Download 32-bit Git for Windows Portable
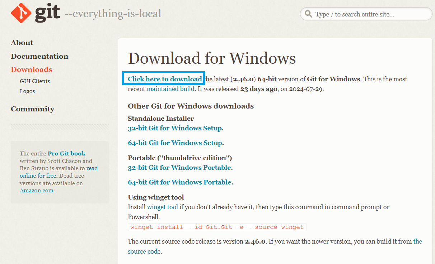Screen dimensions: 435x264 (x=179, y=167)
